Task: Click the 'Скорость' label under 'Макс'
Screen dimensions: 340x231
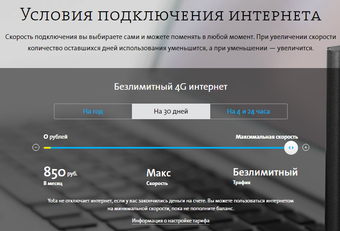Action: (x=157, y=184)
